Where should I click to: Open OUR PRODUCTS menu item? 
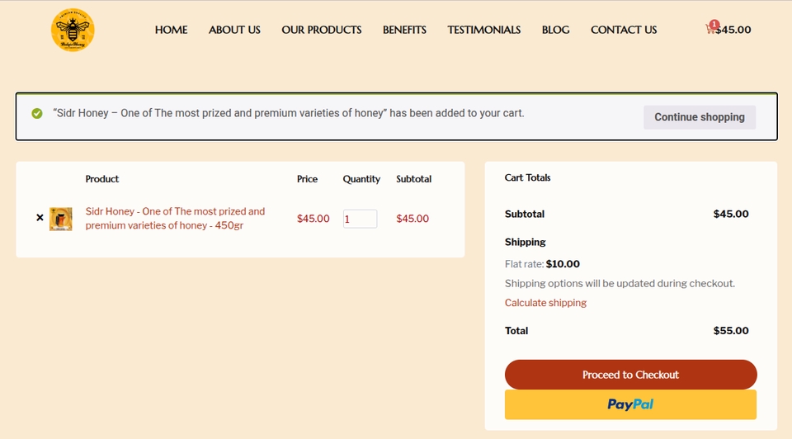(321, 30)
